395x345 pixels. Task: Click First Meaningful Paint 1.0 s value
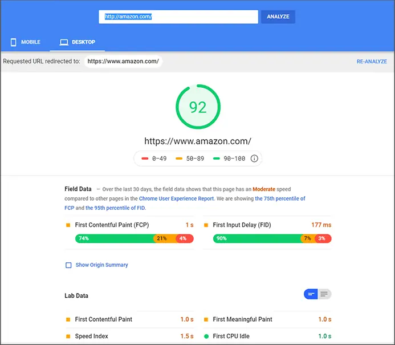coord(325,319)
